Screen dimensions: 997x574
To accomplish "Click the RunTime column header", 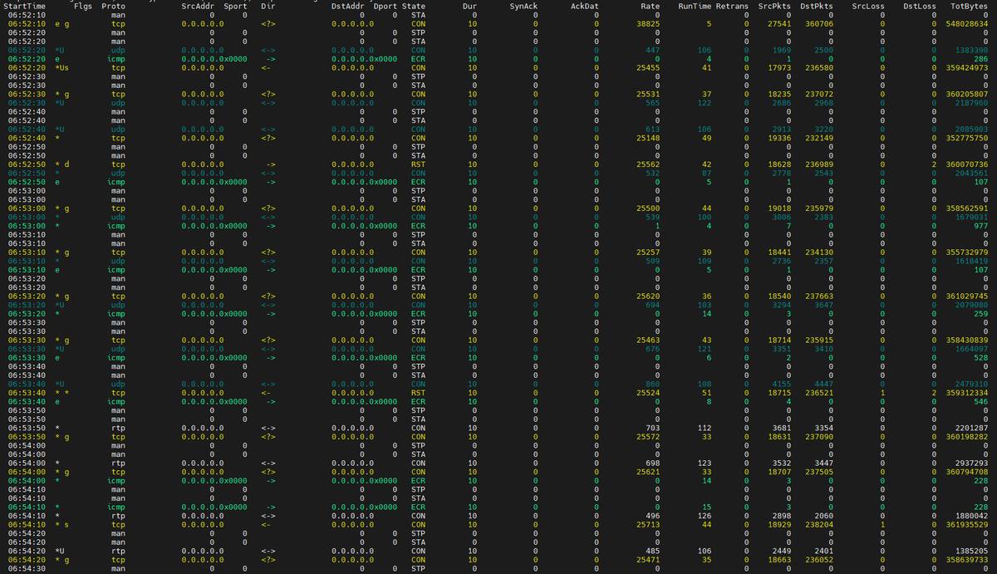I will click(x=695, y=6).
